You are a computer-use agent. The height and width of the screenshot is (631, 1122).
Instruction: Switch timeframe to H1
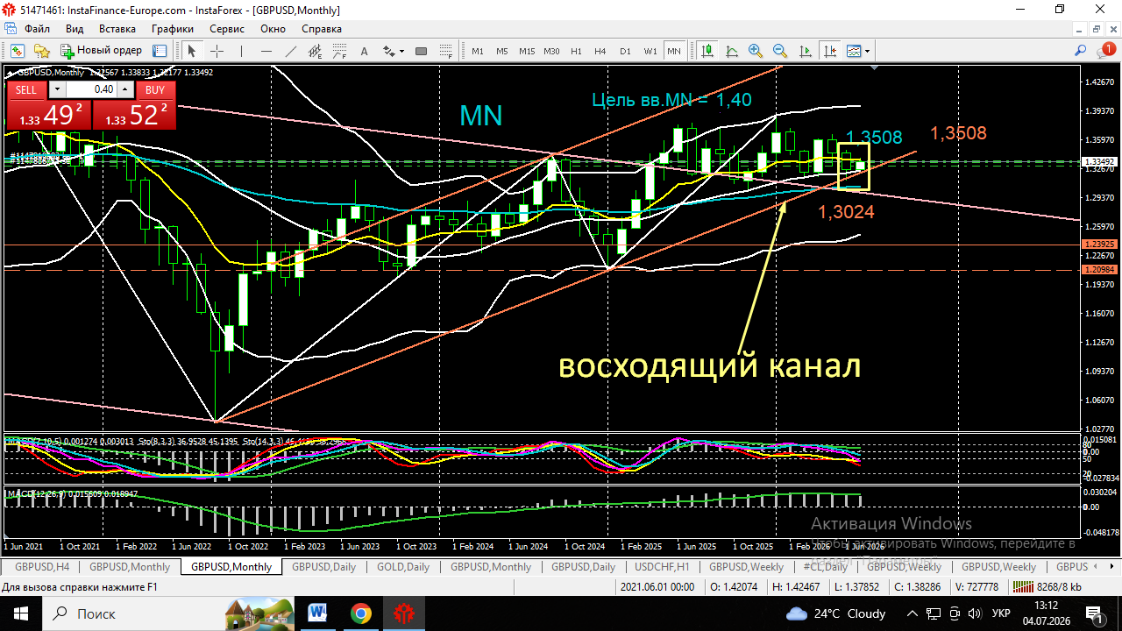tap(576, 51)
